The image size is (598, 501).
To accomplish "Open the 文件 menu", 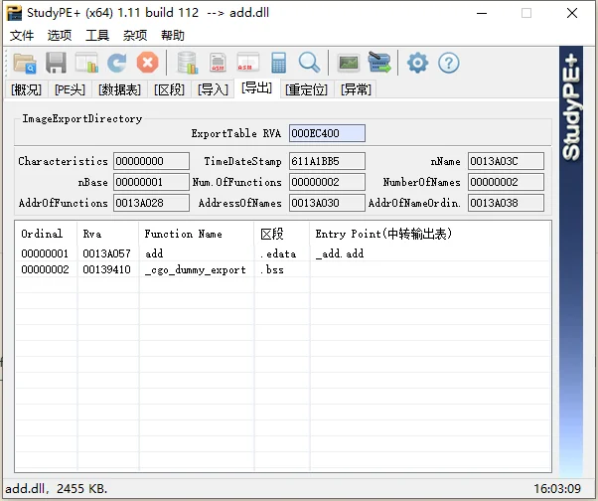I will 22,36.
